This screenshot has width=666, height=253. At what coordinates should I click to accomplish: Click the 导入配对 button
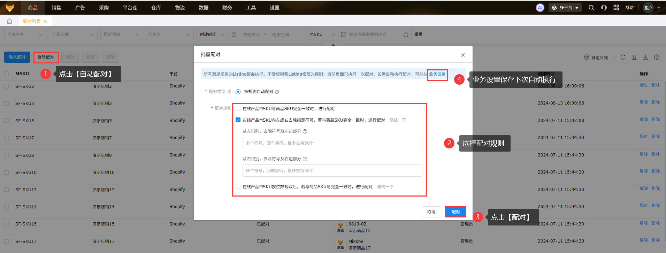[x=17, y=57]
